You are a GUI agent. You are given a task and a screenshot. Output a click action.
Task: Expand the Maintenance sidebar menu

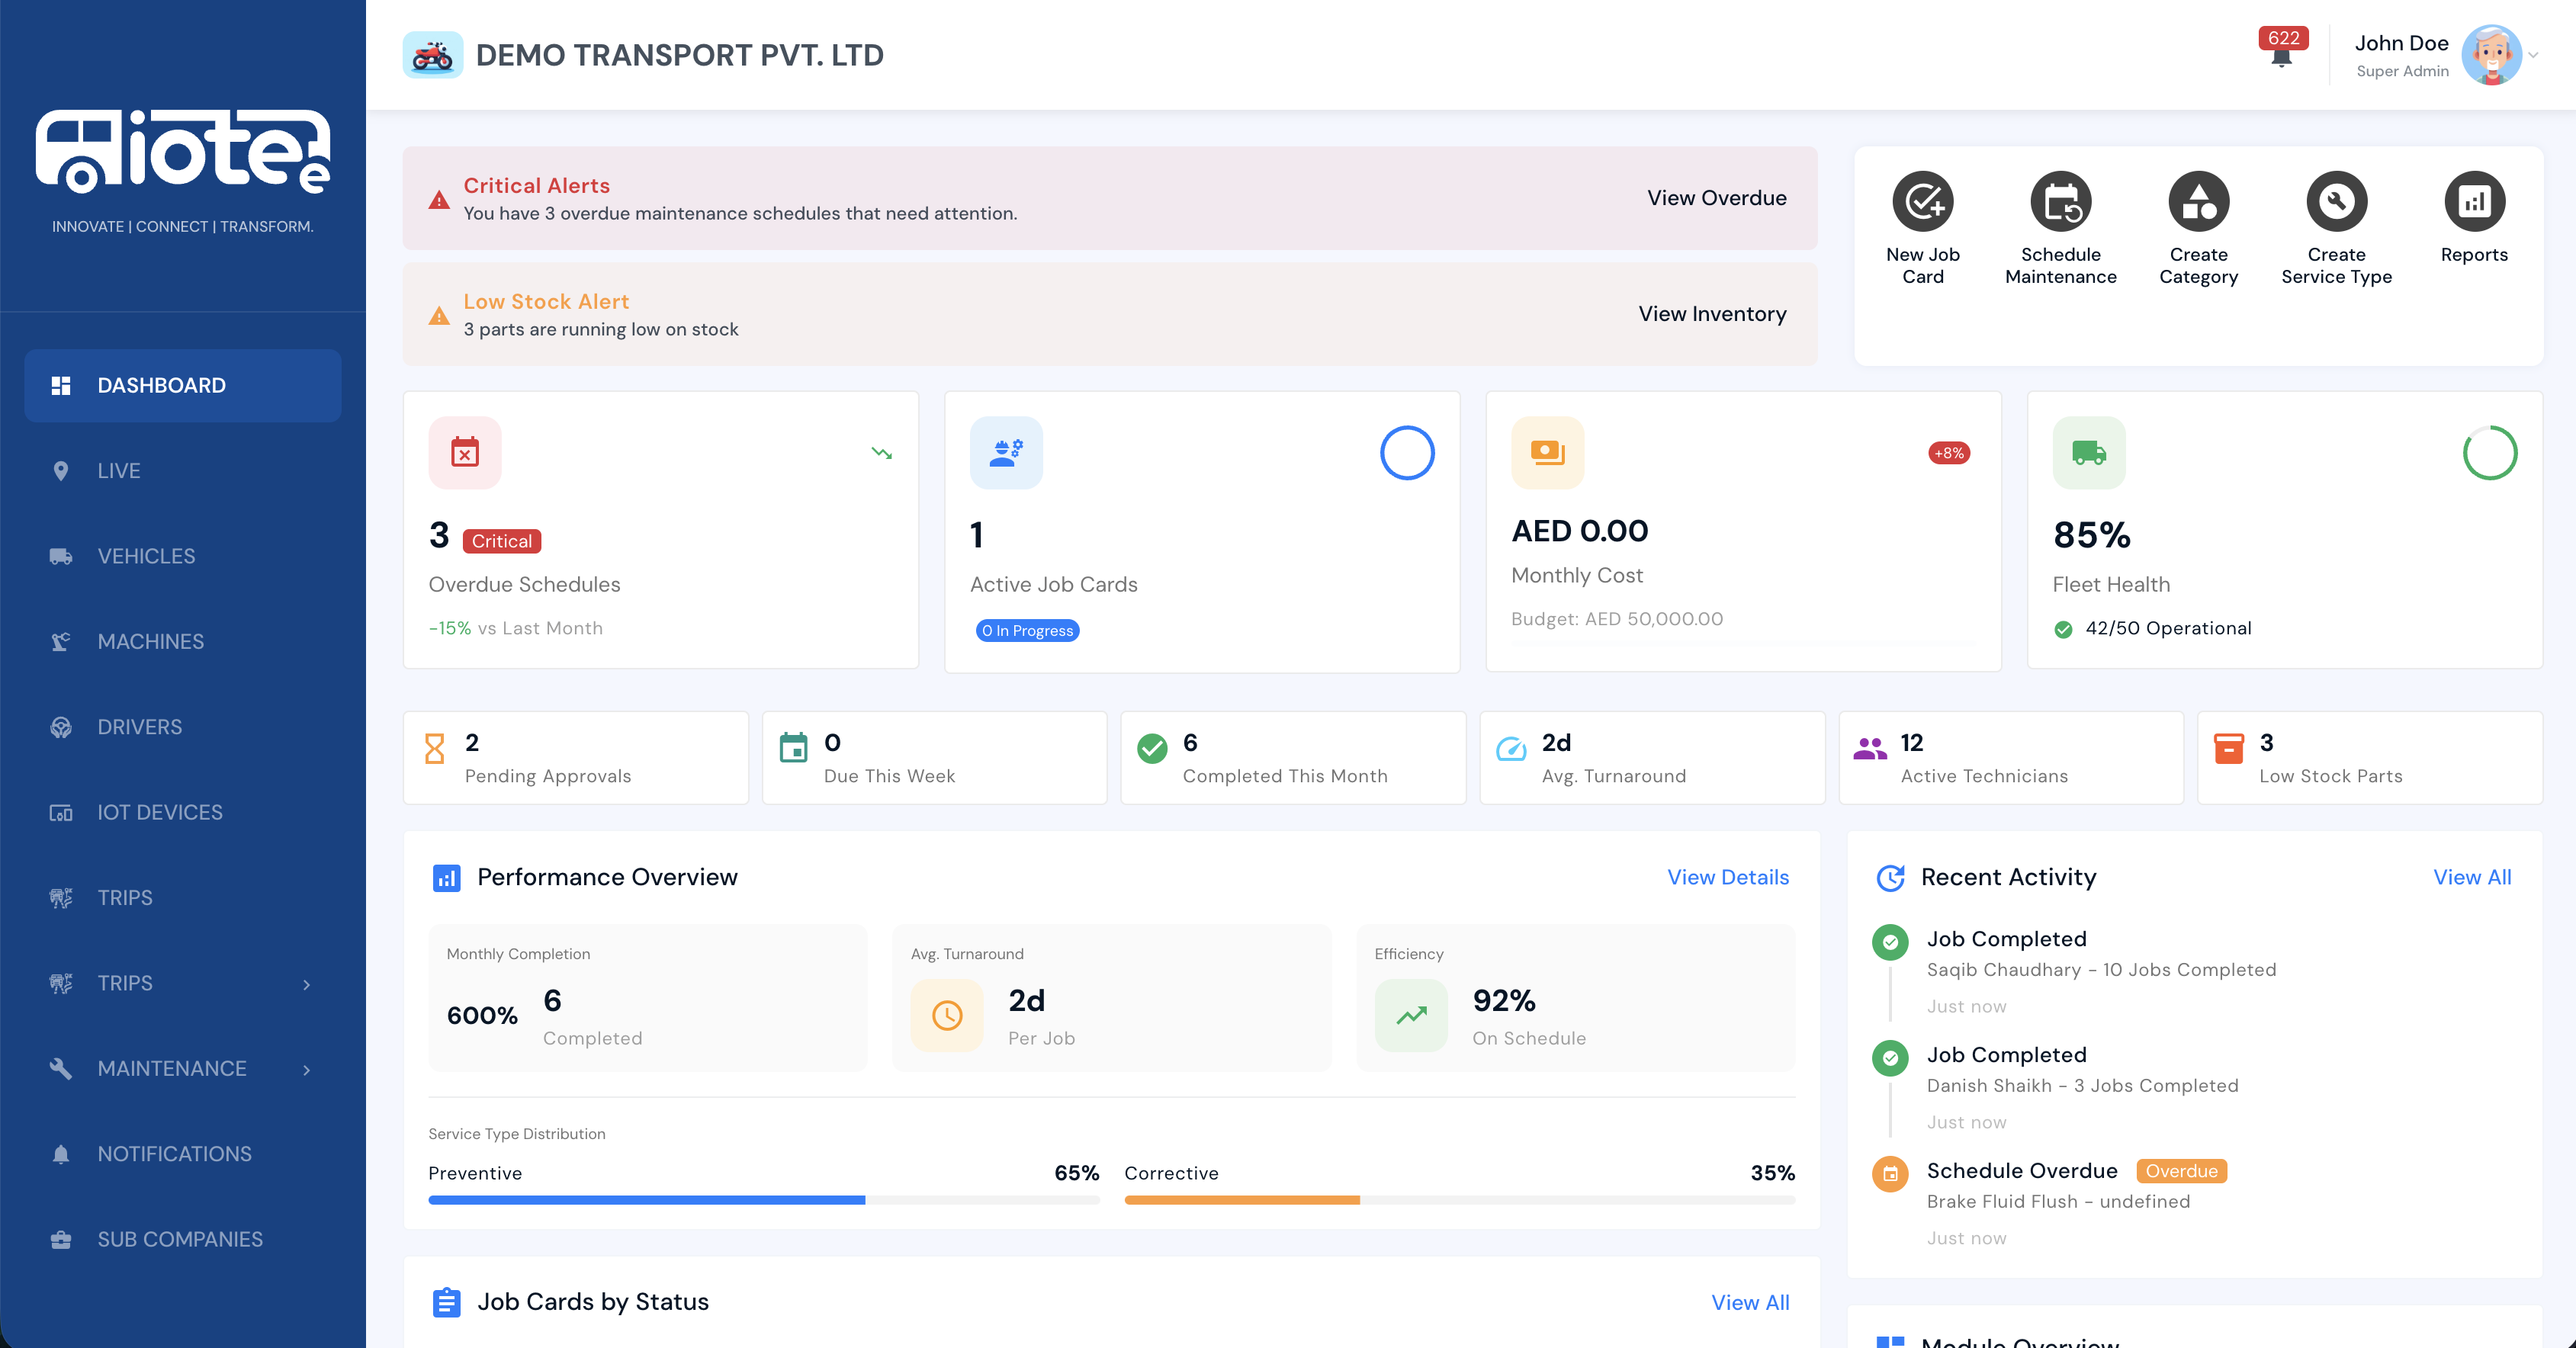pyautogui.click(x=171, y=1068)
